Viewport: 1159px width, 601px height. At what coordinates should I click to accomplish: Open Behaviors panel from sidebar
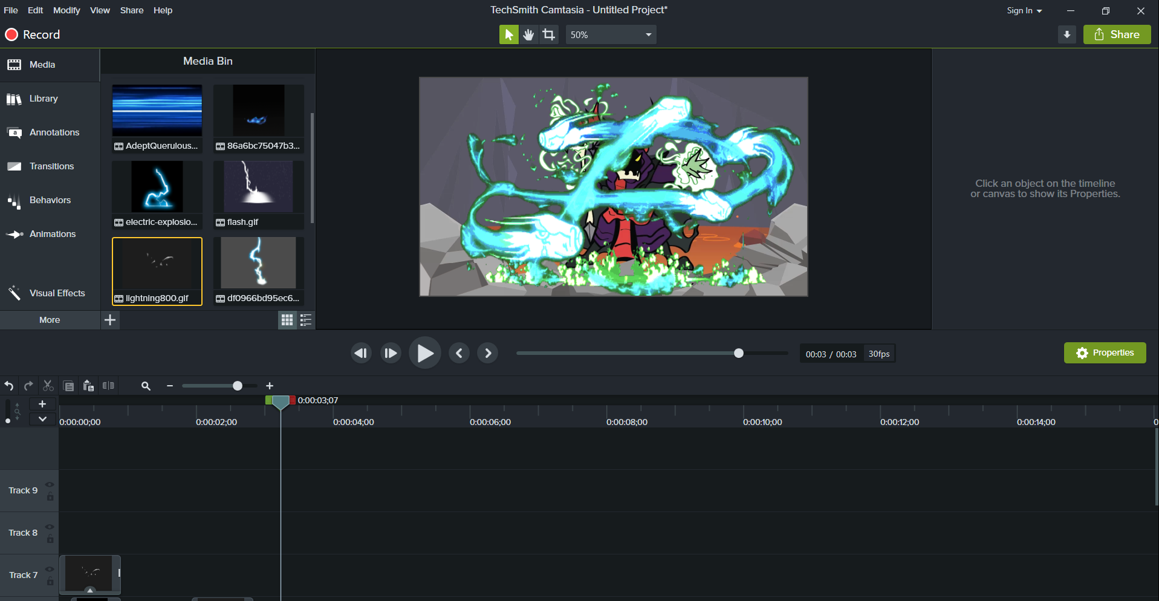pos(50,200)
